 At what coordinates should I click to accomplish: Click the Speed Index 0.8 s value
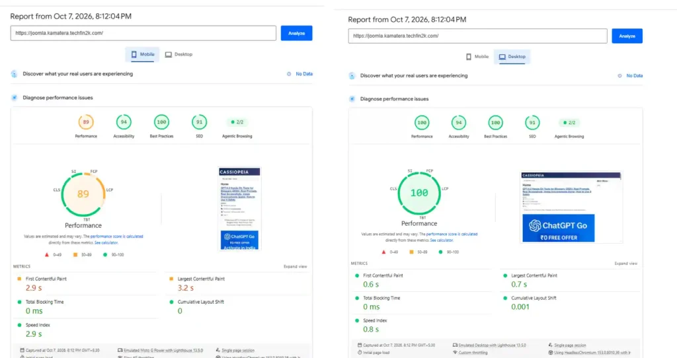(371, 330)
